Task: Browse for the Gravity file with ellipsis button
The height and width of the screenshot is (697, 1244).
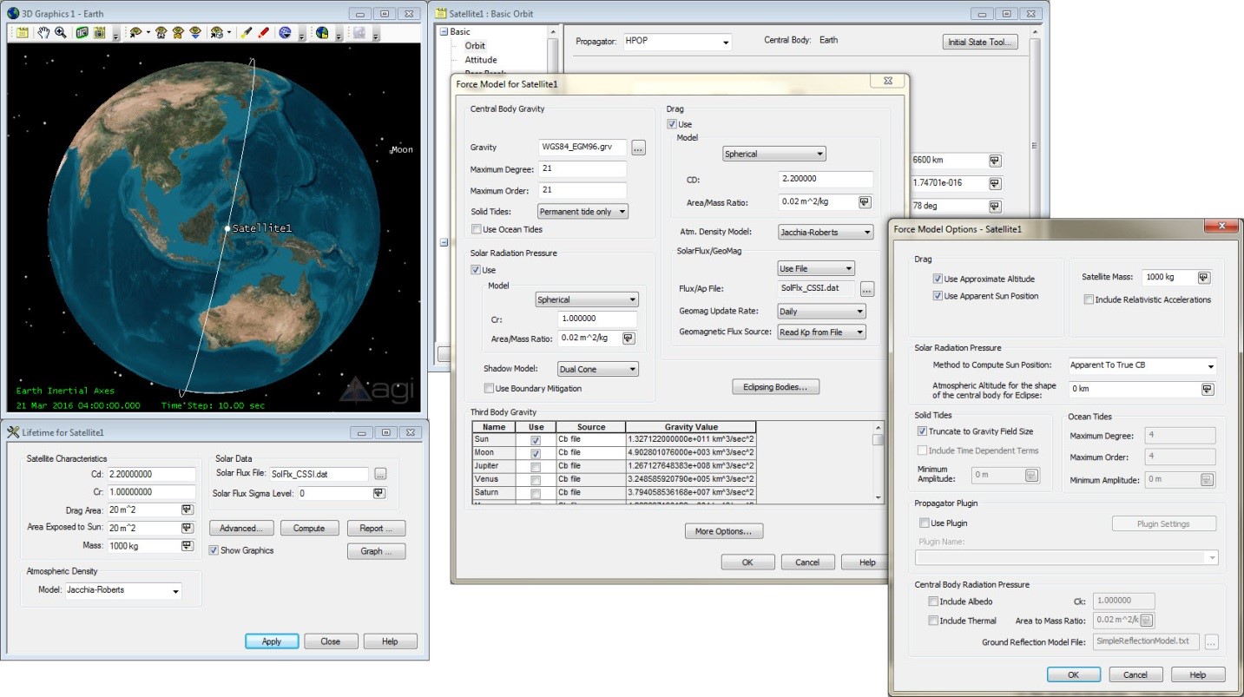Action: point(638,148)
